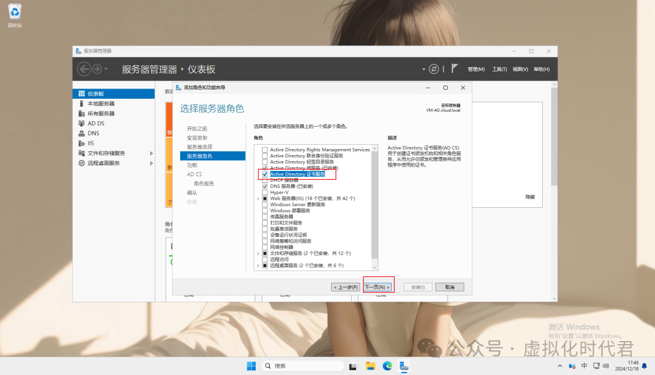Open dropdown arrow left of refresh icon
Image resolution: width=655 pixels, height=375 pixels.
[423, 69]
